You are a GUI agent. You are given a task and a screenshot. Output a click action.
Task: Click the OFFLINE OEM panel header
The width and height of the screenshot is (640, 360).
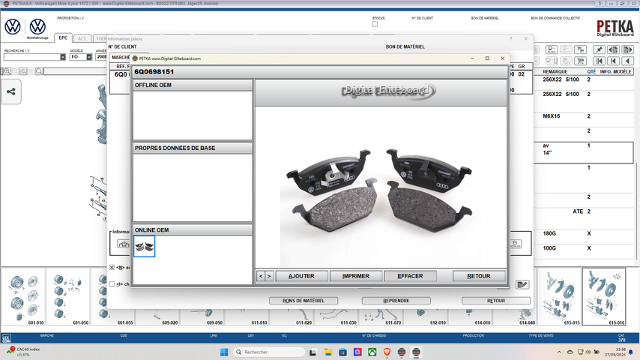click(193, 85)
